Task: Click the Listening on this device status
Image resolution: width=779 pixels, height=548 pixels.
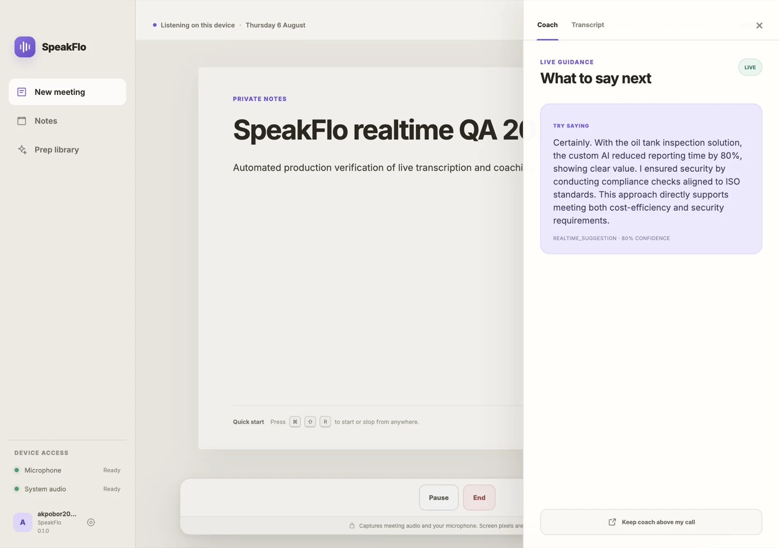Action: tap(194, 25)
